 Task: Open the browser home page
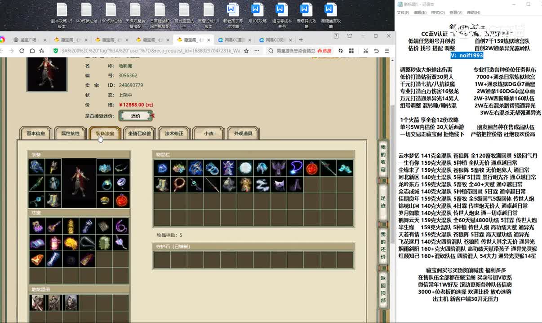(32, 51)
